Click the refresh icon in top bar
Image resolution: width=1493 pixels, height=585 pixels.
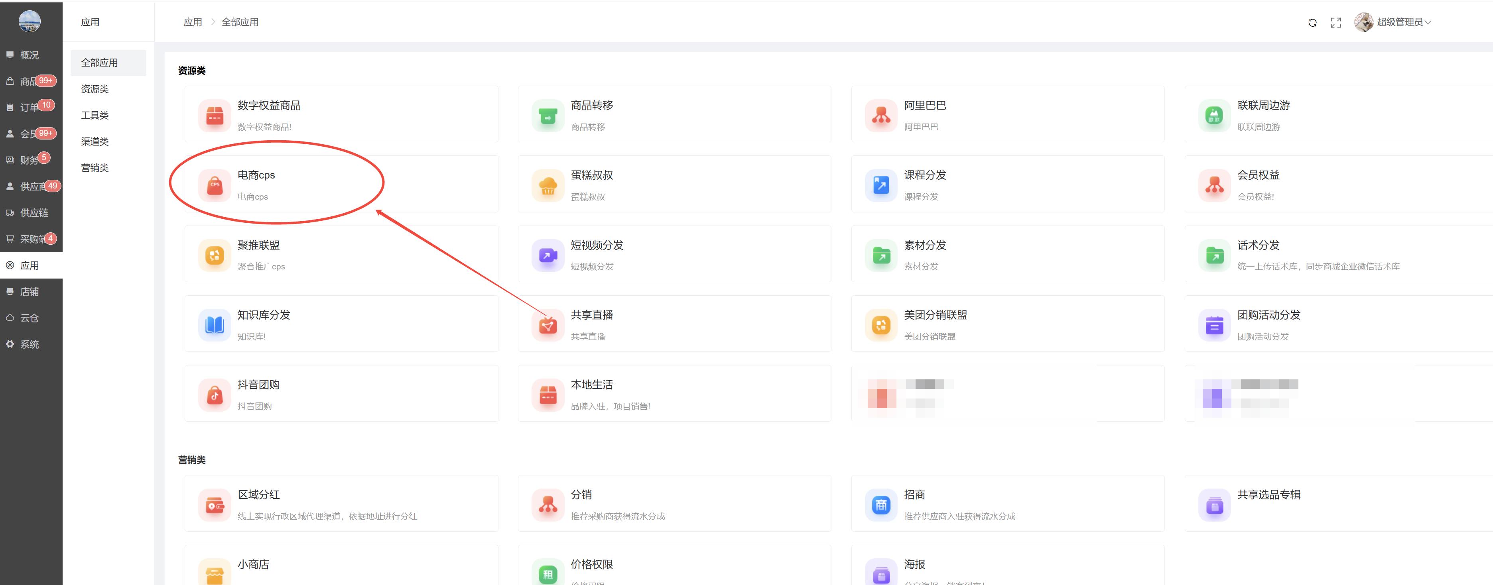click(1312, 23)
